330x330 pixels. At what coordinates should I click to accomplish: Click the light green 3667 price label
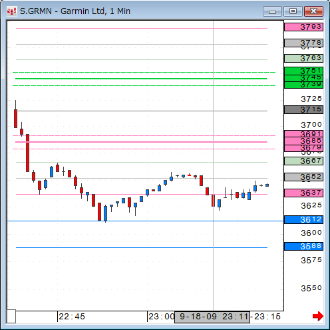[x=303, y=161]
